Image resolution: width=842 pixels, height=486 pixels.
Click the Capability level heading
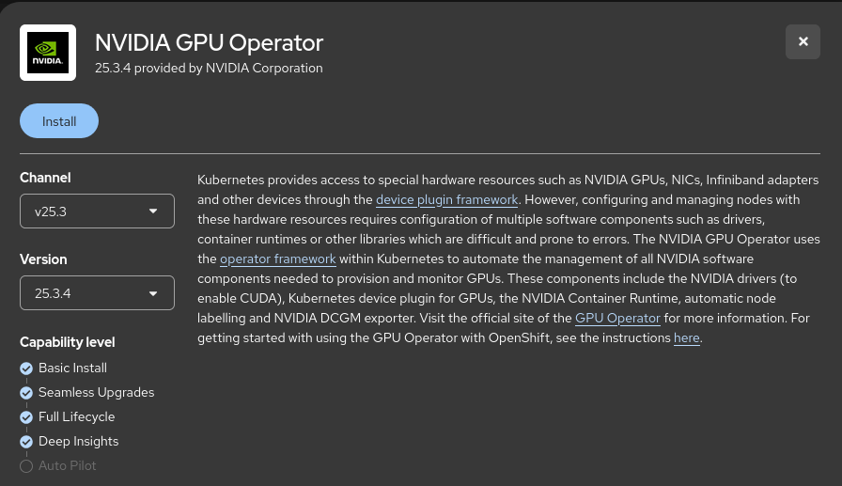68,342
